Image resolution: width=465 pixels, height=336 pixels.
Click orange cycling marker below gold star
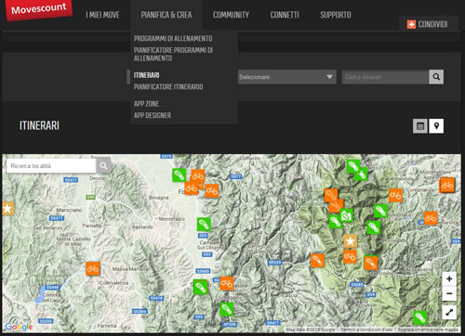coord(350,256)
